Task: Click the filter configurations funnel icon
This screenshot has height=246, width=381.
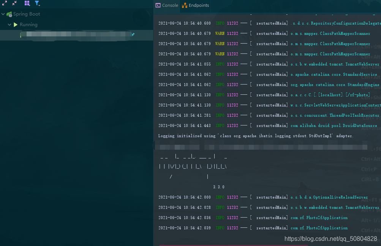Action: [x=37, y=3]
